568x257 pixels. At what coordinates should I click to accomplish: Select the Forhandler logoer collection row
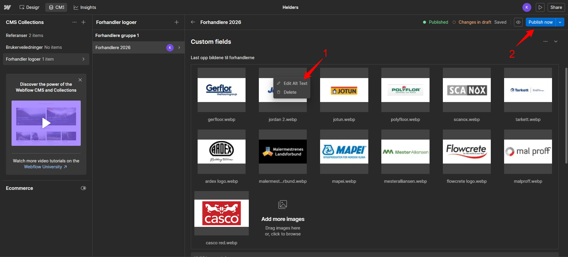click(46, 59)
